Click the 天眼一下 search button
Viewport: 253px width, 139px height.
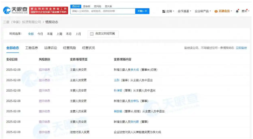142,11
